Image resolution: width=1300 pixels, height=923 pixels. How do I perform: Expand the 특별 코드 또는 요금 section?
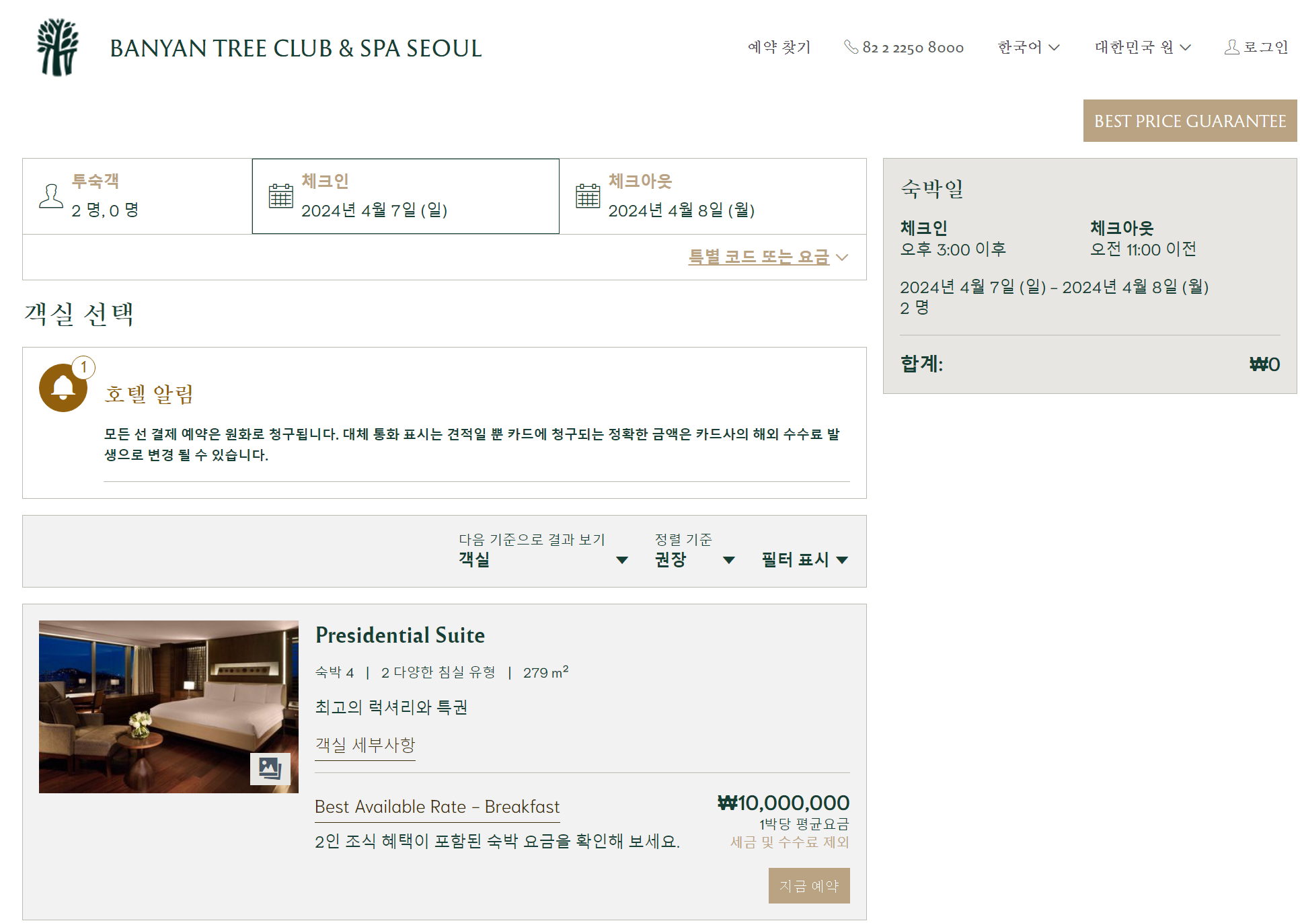click(767, 257)
